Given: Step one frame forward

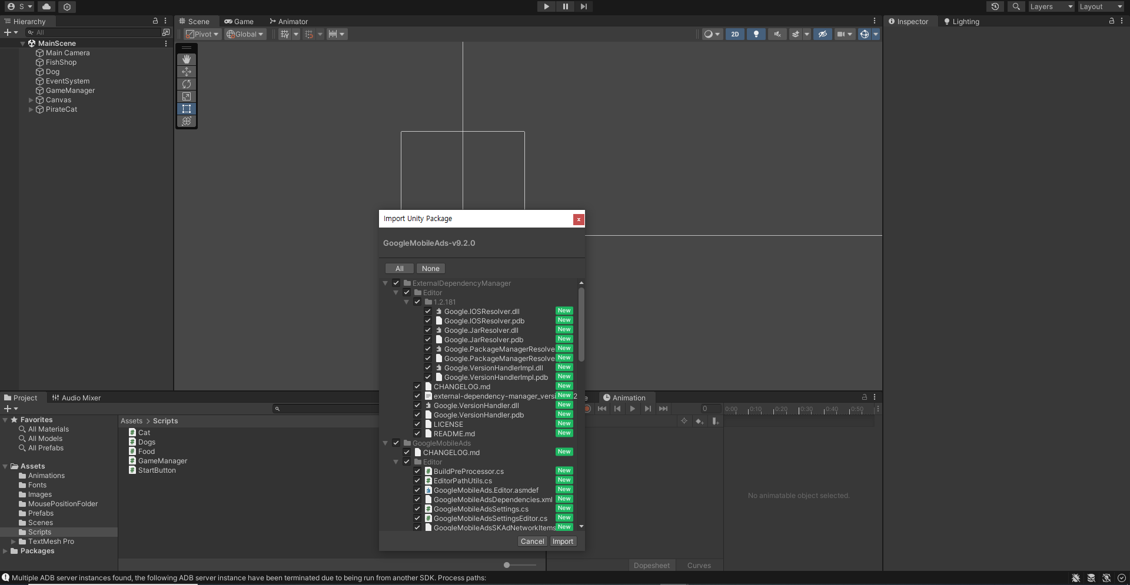Looking at the screenshot, I should (x=584, y=6).
